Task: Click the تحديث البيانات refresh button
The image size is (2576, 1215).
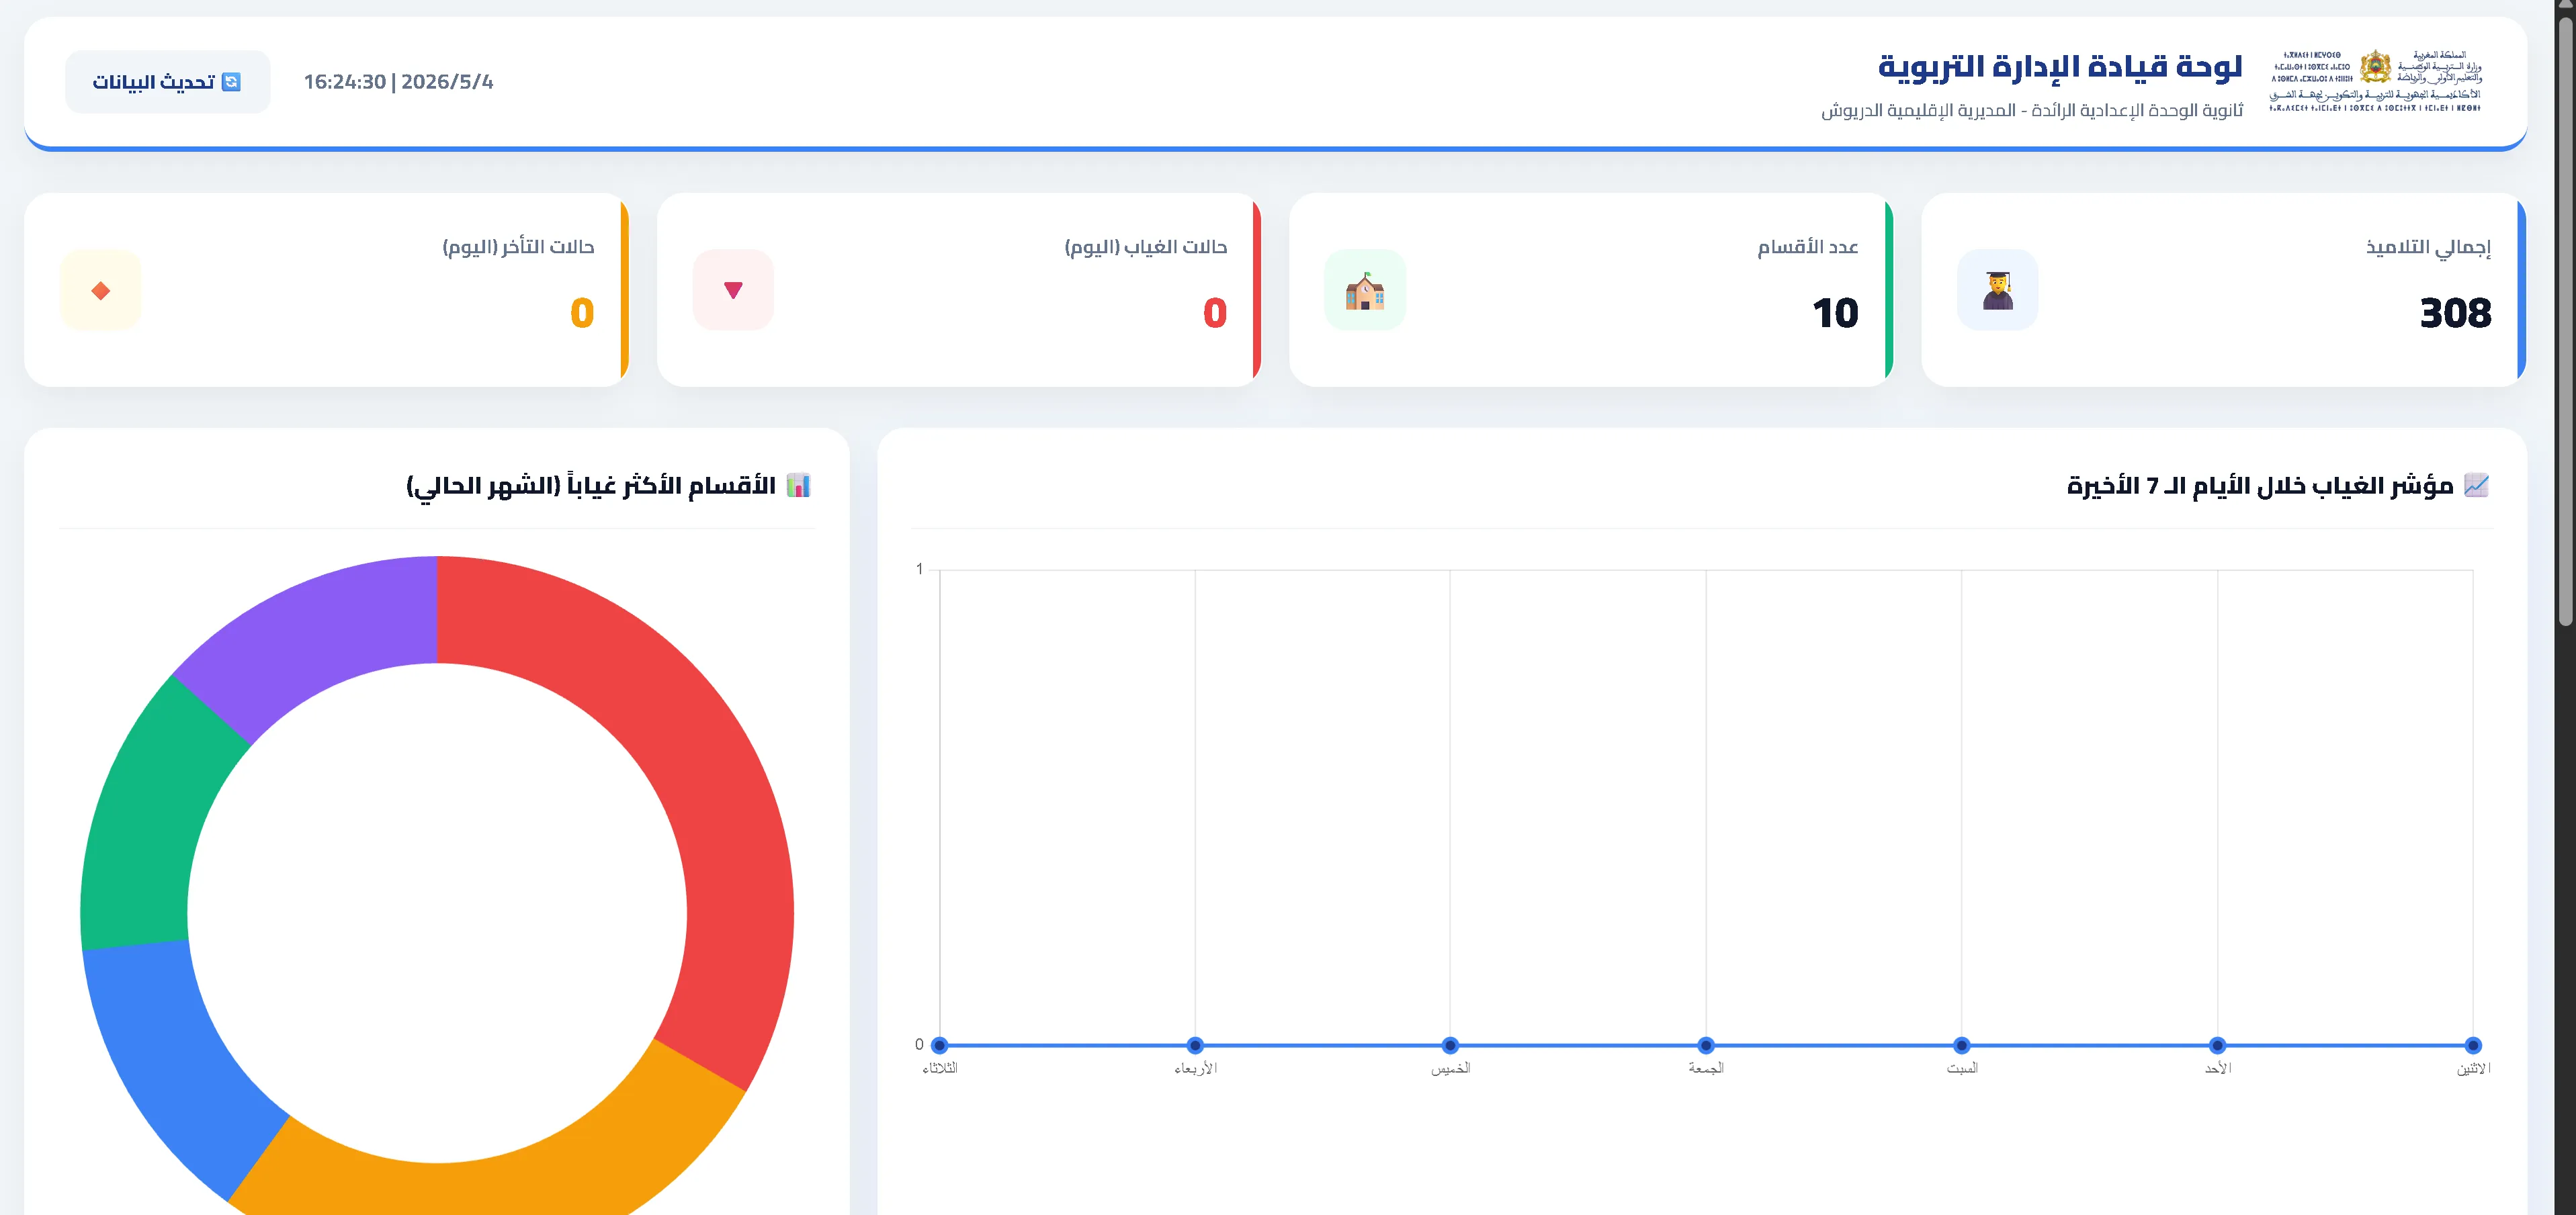Action: tap(167, 82)
